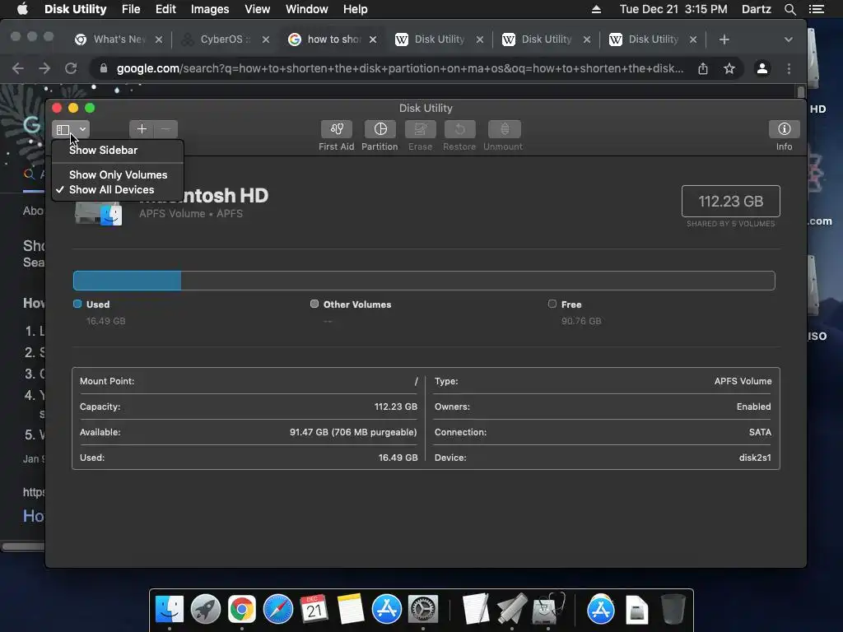Expand the Chrome tab search chevron
This screenshot has width=843, height=632.
click(788, 39)
